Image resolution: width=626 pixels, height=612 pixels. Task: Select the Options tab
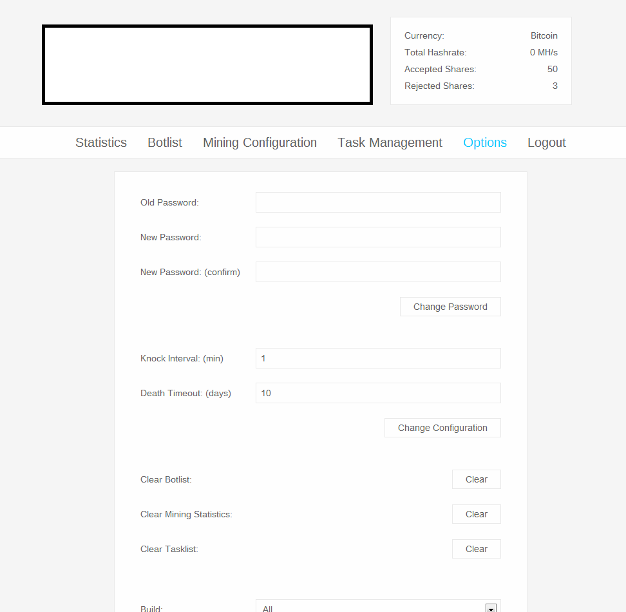(485, 142)
